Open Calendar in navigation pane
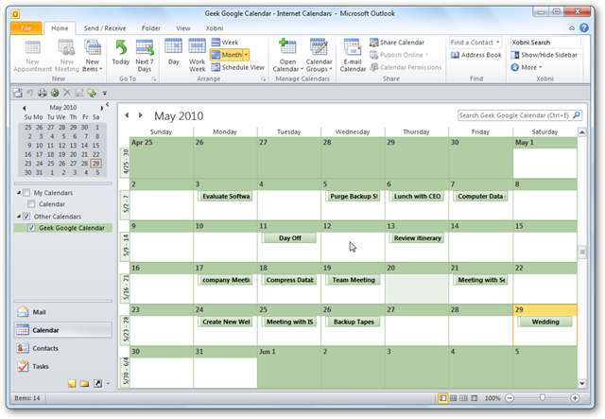605x419 pixels. click(x=63, y=330)
